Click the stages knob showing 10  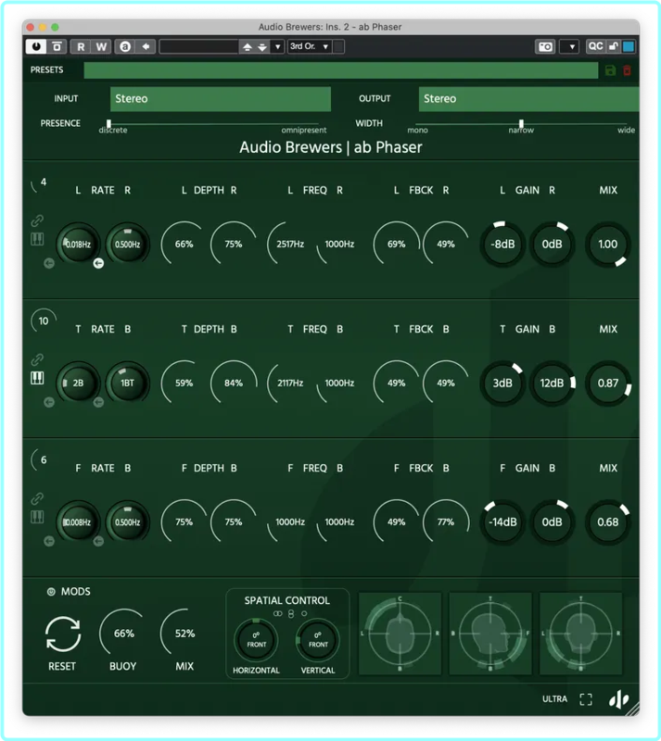[x=44, y=320]
